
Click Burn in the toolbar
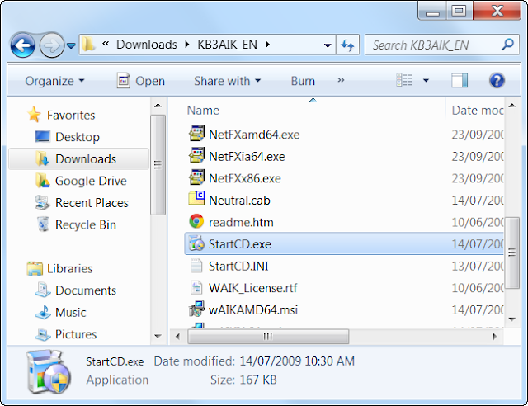[x=303, y=81]
